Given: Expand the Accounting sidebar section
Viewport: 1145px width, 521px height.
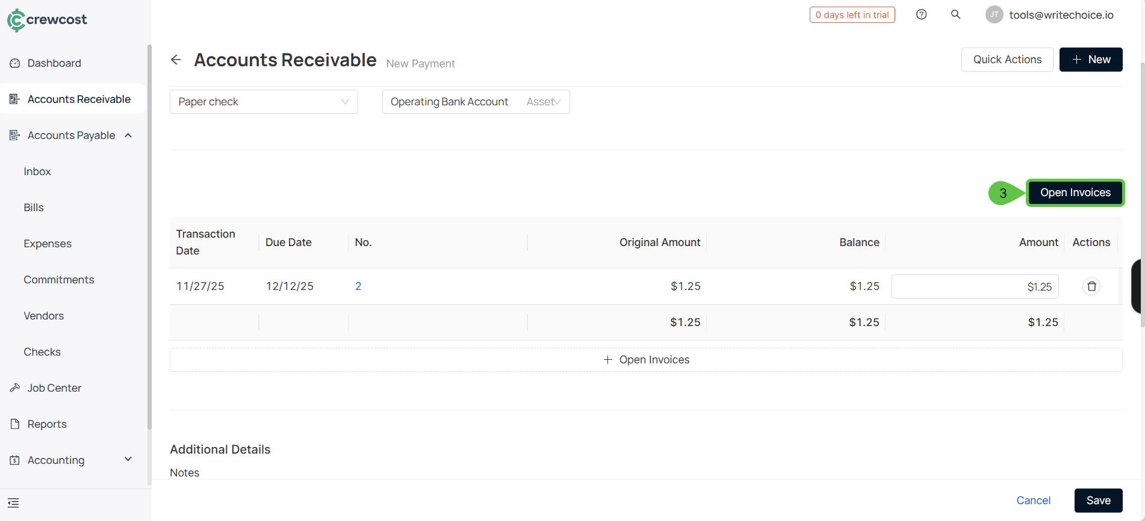Looking at the screenshot, I should point(128,460).
